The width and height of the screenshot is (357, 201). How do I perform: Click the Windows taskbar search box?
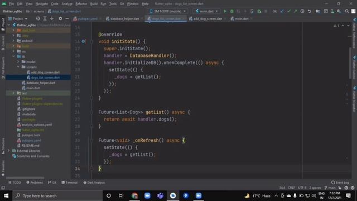[58, 196]
